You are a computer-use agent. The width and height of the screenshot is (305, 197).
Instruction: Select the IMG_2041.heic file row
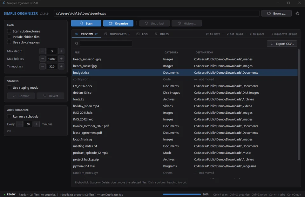[x=185, y=112]
